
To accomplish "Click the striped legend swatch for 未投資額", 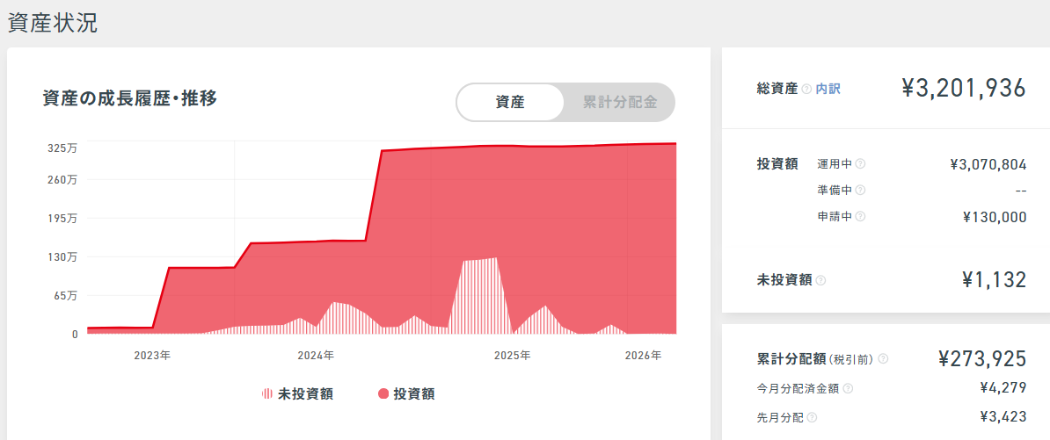I will click(x=267, y=394).
